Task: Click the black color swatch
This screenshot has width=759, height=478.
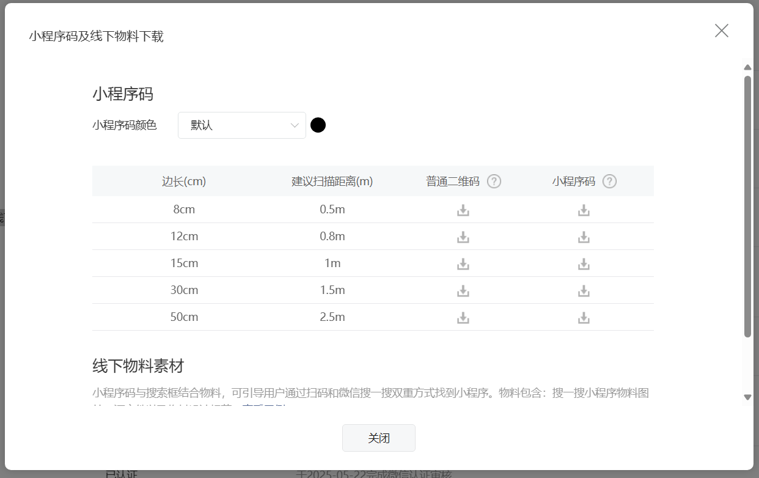Action: click(x=318, y=125)
